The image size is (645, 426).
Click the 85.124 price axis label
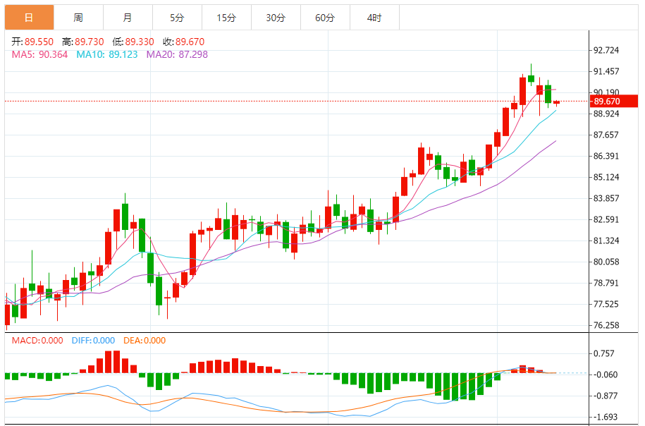pos(606,177)
